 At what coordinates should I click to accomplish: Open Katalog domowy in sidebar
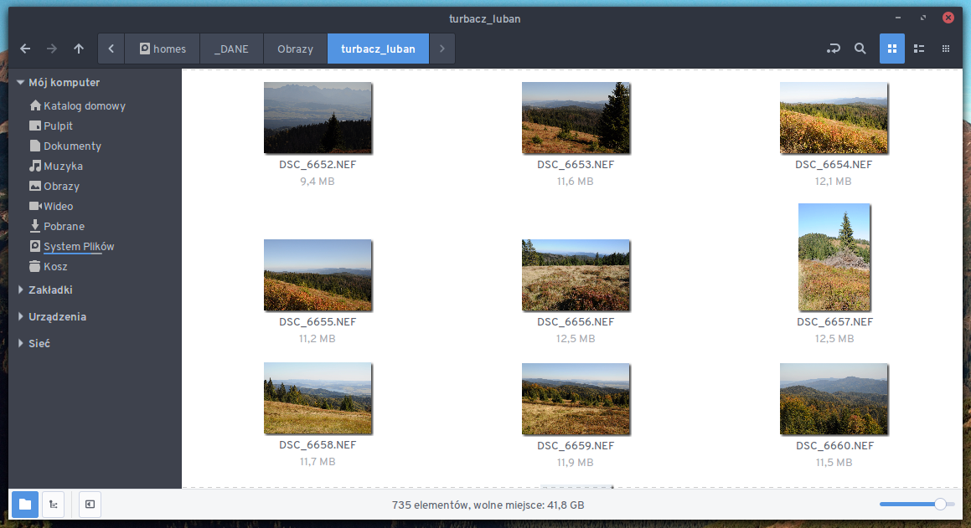click(78, 105)
